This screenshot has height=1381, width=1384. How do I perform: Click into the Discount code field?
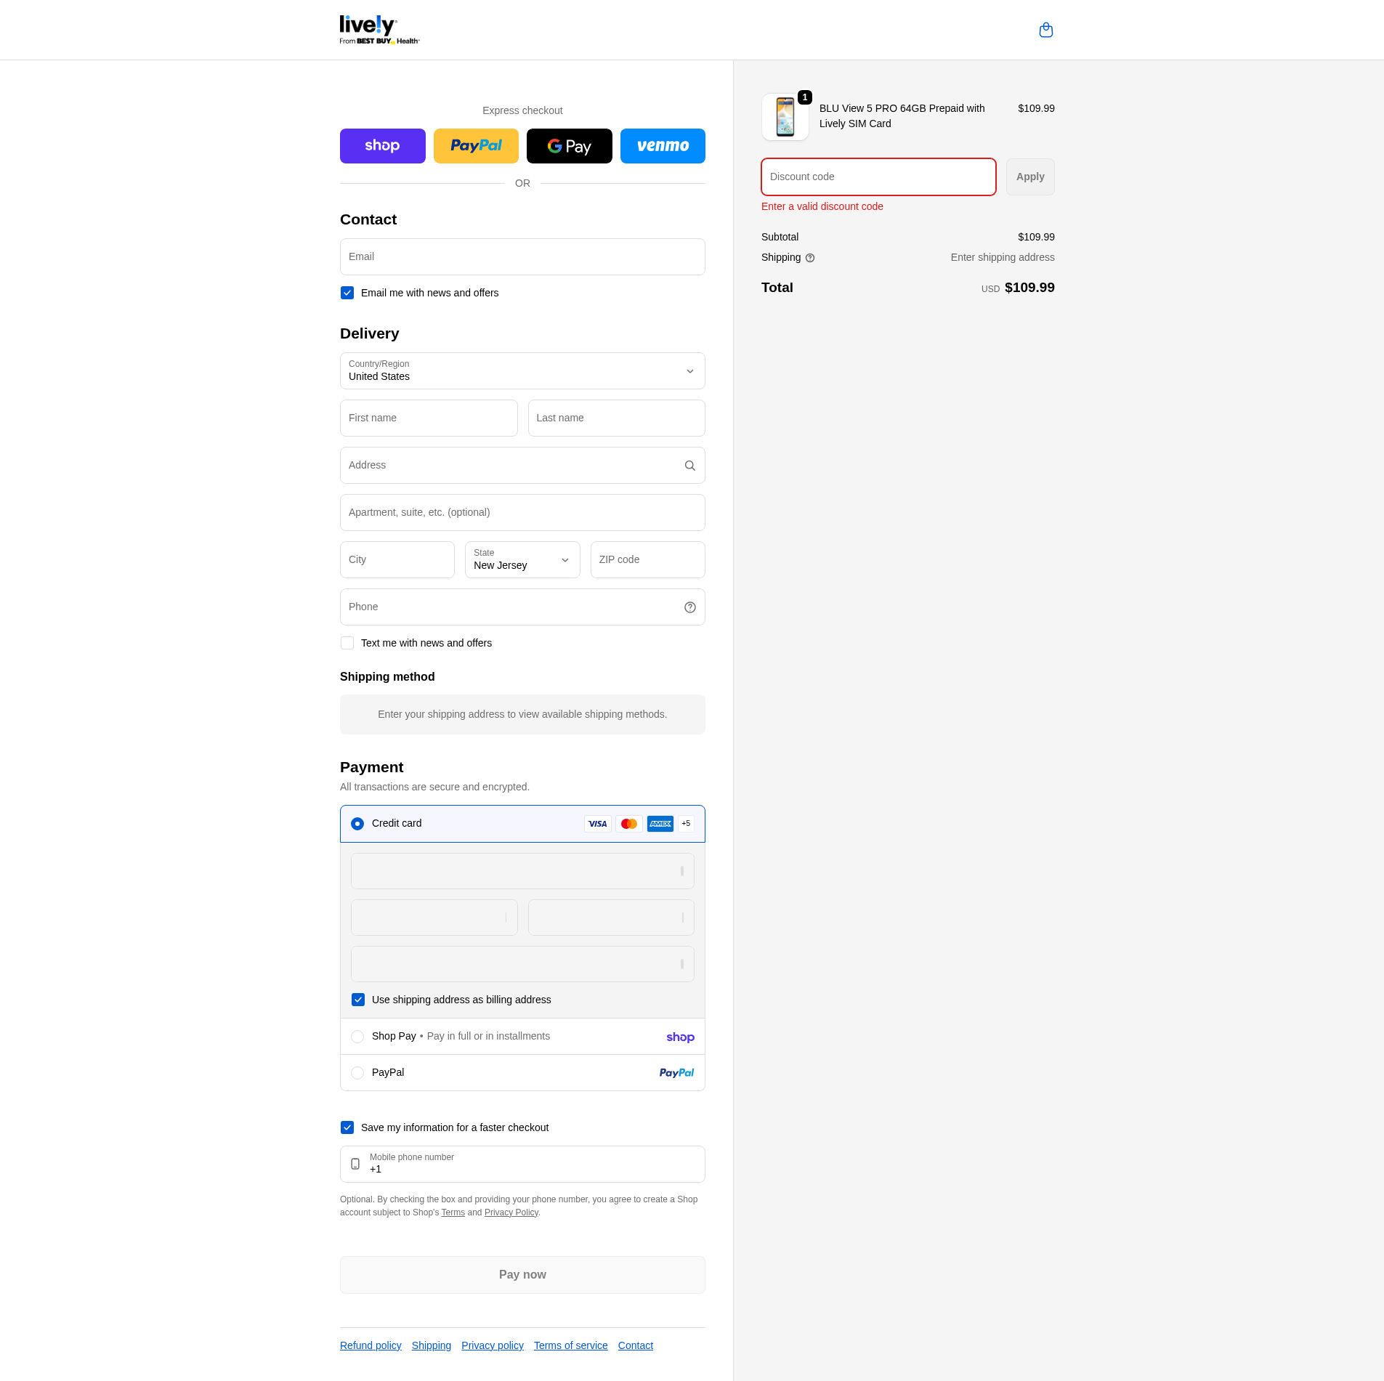pos(878,177)
